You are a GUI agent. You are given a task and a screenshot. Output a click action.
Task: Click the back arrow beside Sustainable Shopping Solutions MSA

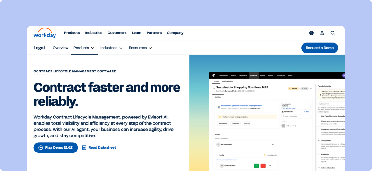pos(214,89)
